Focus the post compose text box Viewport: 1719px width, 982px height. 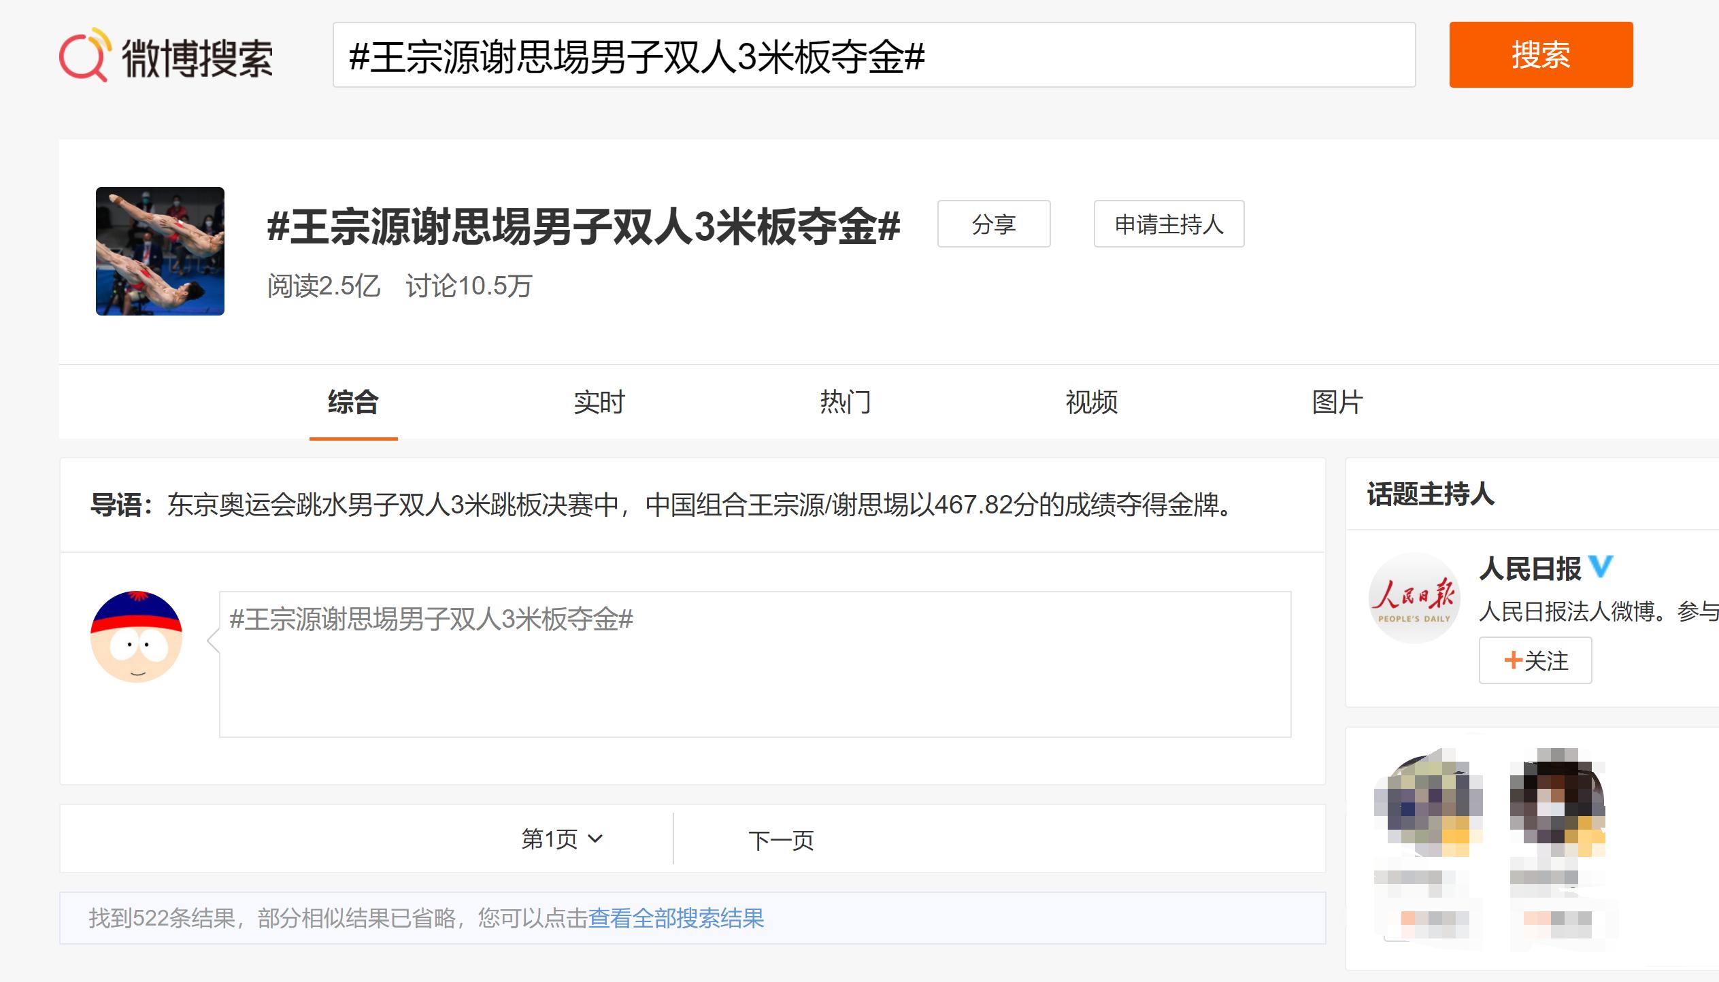[x=755, y=664]
